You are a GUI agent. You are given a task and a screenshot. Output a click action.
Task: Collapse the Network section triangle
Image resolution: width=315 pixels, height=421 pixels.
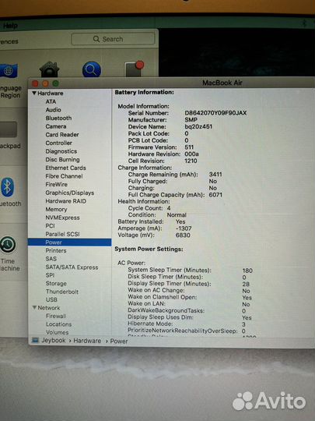pyautogui.click(x=34, y=307)
